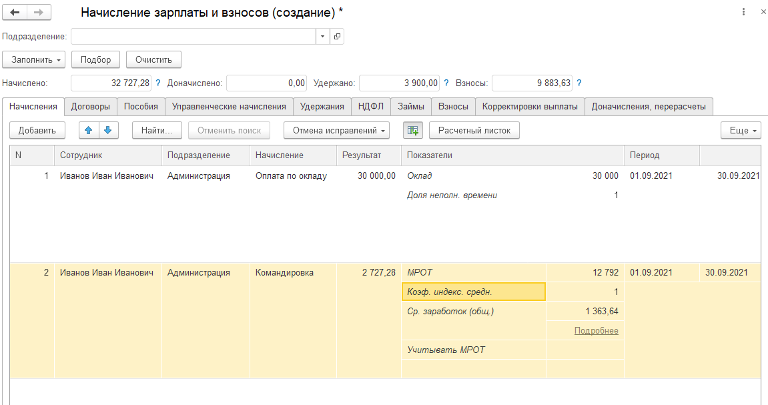
Task: Switch to the Договоры tab
Action: pos(91,106)
